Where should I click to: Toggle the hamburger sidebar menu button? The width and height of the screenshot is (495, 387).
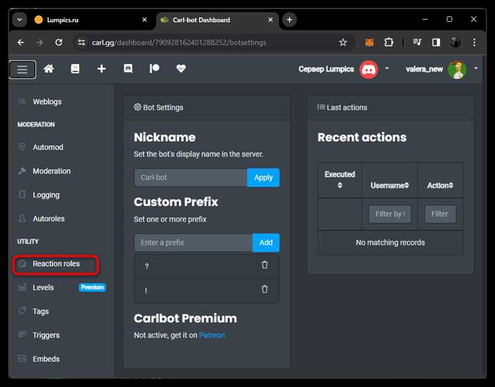(22, 69)
